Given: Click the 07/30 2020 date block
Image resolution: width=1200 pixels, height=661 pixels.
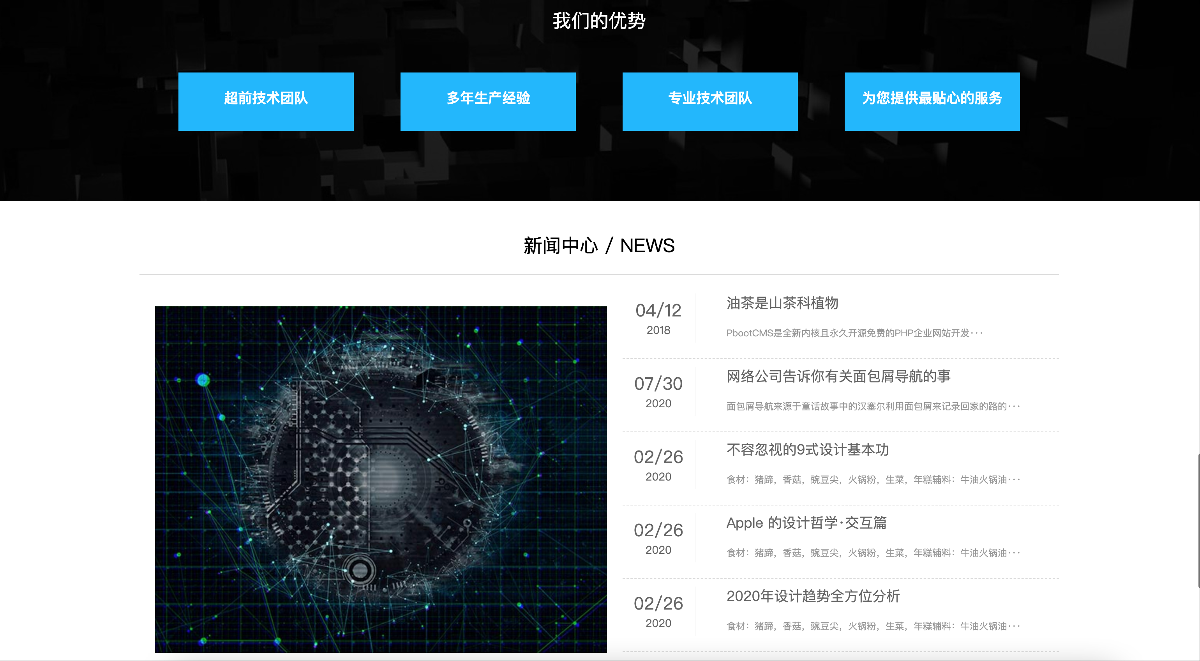Looking at the screenshot, I should [x=658, y=392].
